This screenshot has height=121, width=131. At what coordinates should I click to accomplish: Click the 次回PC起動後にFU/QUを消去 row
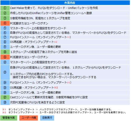tap(37, 102)
